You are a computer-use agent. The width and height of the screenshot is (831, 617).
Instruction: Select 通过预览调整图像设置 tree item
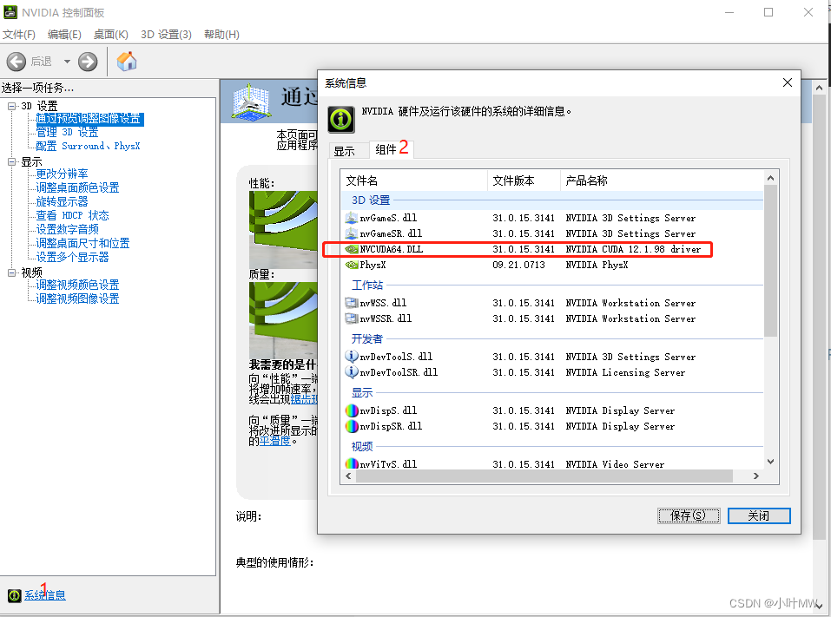click(x=89, y=119)
